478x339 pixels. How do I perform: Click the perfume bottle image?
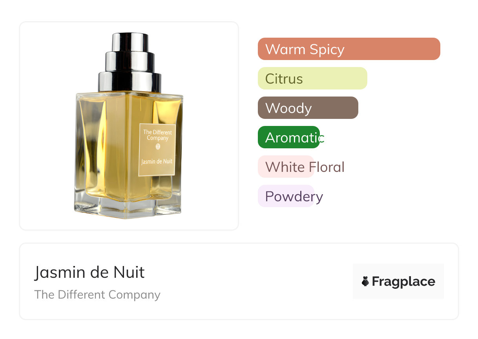click(129, 126)
